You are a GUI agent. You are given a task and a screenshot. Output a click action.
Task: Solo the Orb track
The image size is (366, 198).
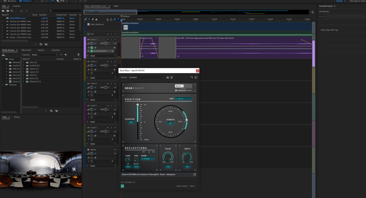point(112,34)
